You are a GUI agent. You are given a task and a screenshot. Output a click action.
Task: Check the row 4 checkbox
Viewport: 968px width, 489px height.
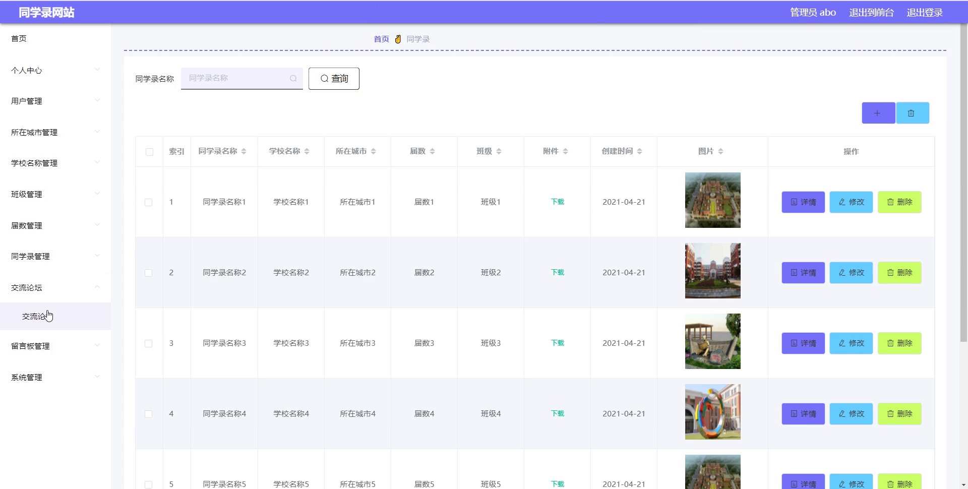pos(148,414)
